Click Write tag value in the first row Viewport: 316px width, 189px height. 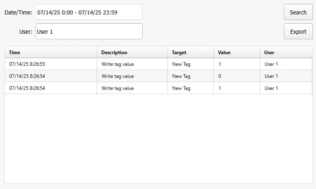[x=118, y=64]
